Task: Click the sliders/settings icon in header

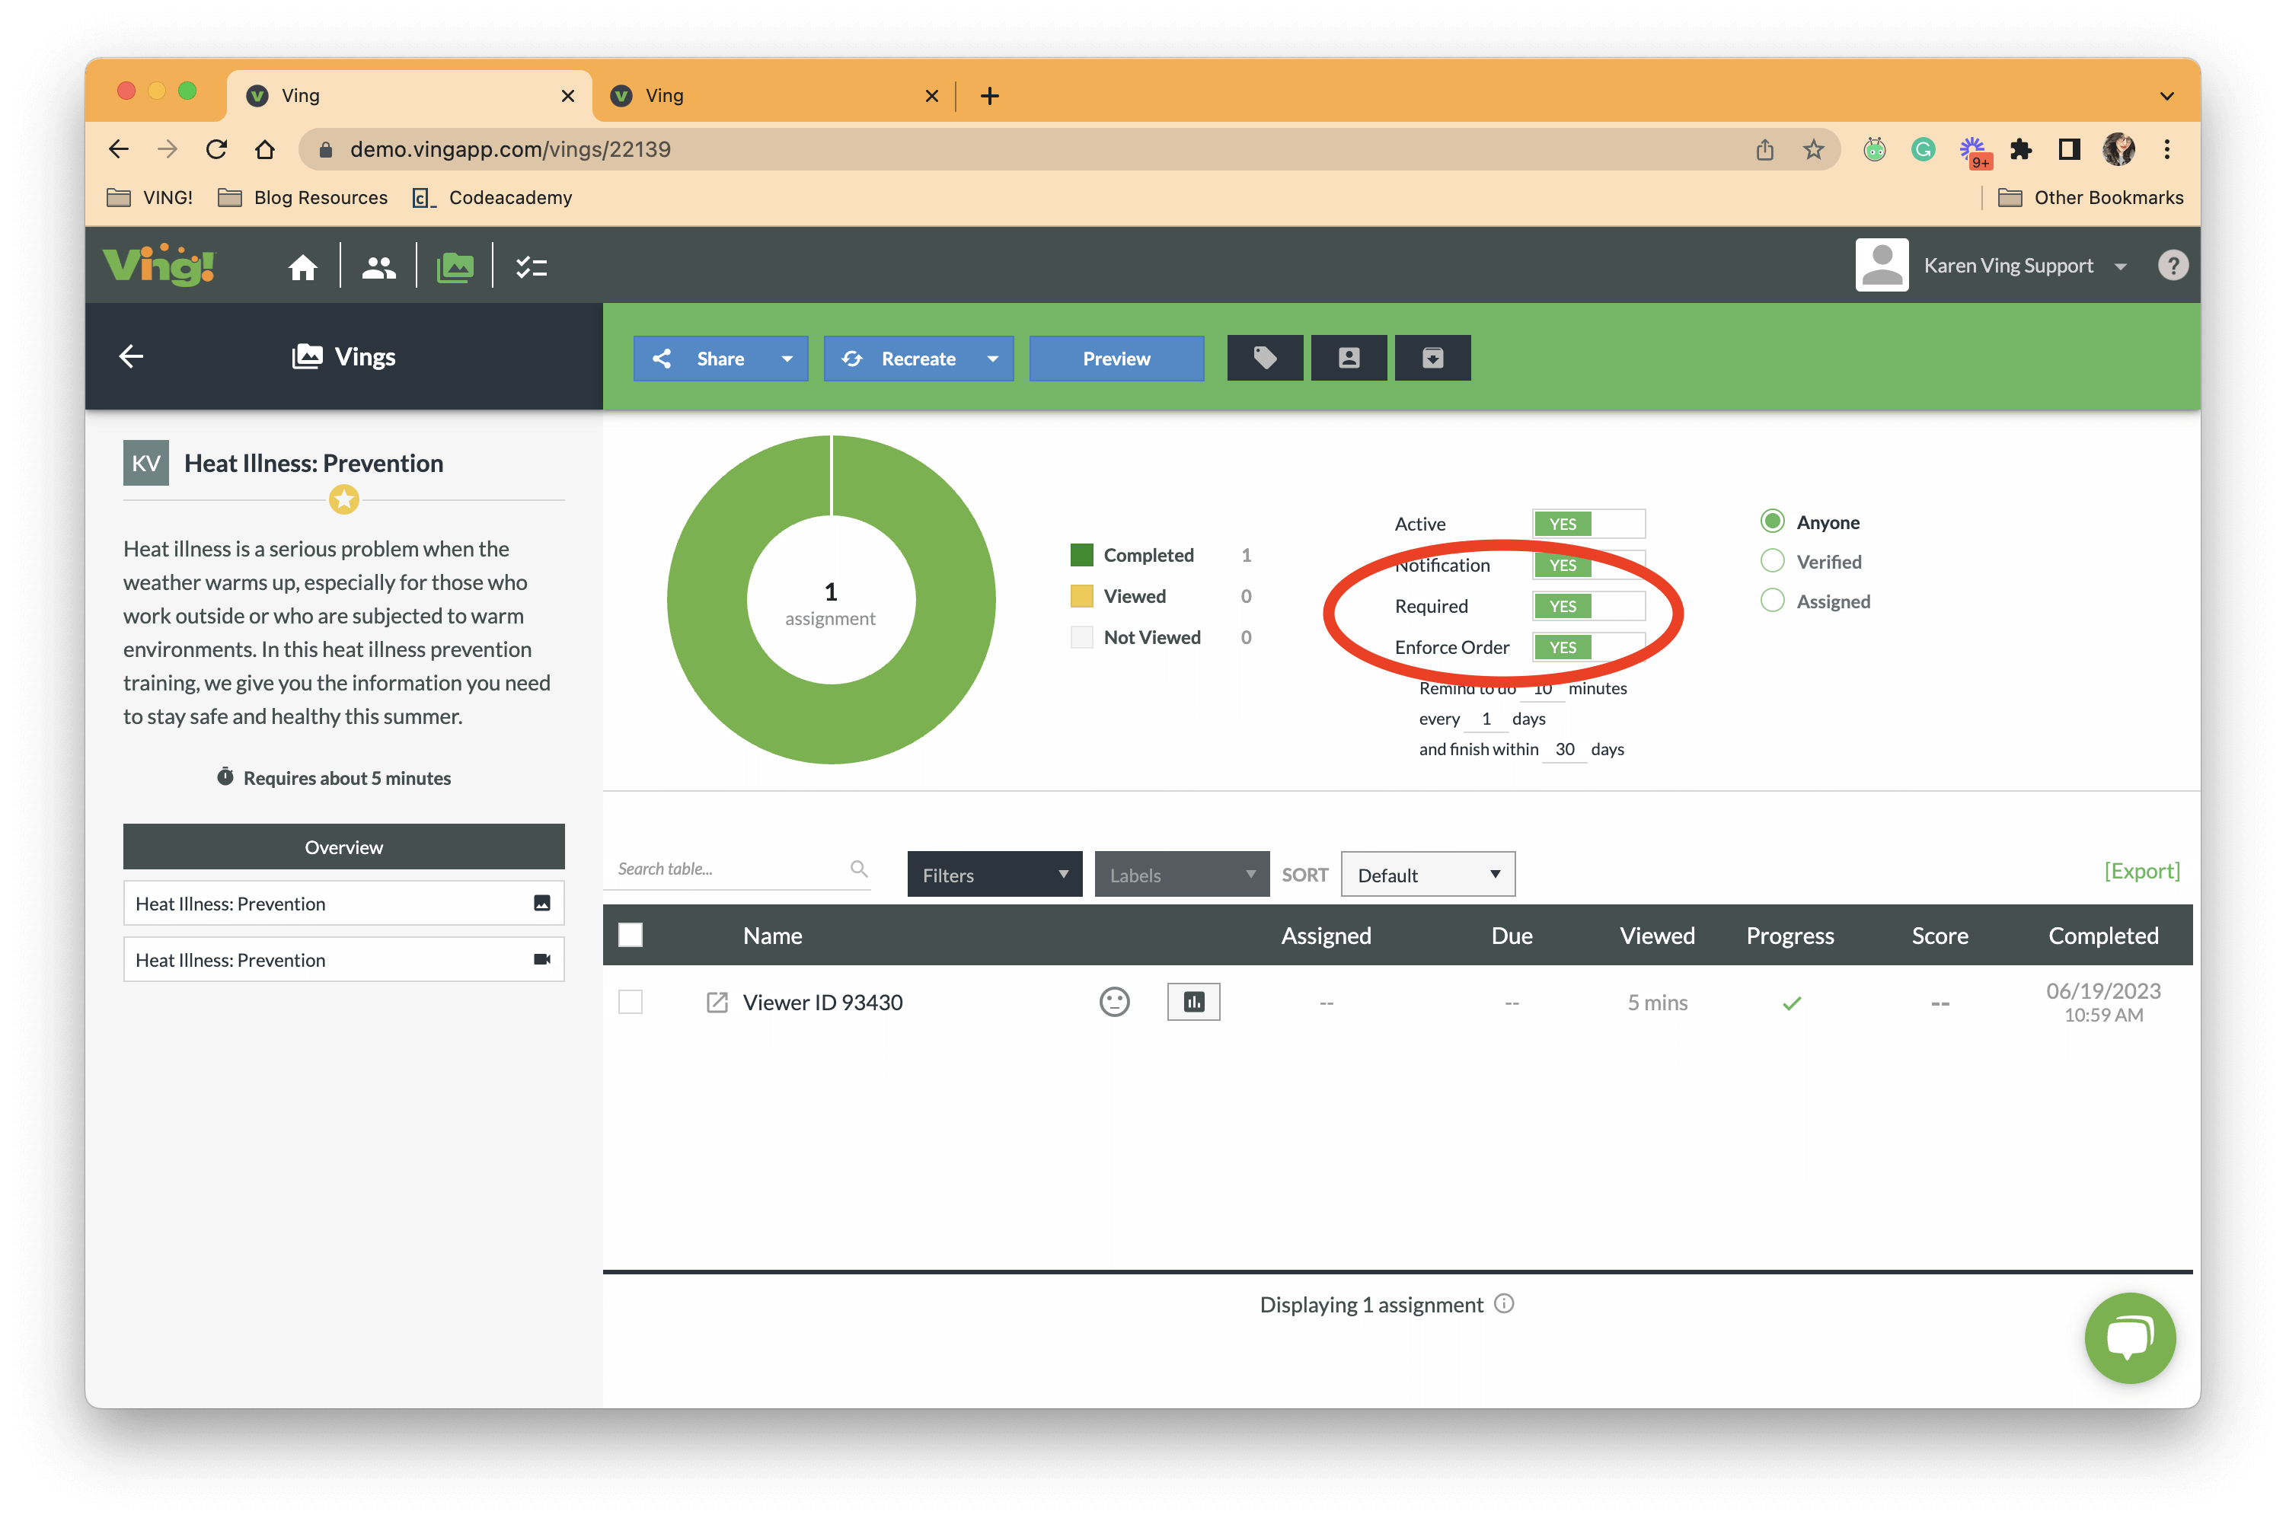Action: click(x=532, y=265)
